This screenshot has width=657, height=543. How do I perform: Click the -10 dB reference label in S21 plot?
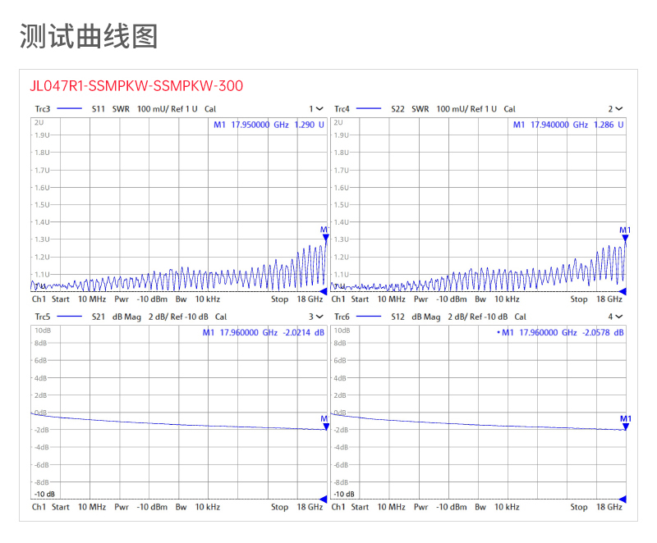[x=44, y=494]
